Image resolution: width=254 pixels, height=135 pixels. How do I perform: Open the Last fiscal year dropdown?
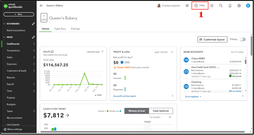(x=95, y=52)
